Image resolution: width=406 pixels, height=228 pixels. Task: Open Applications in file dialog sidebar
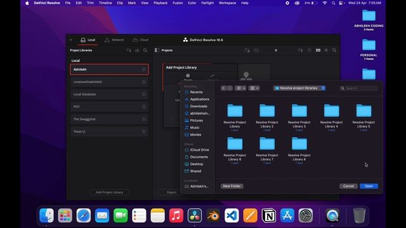pyautogui.click(x=197, y=99)
